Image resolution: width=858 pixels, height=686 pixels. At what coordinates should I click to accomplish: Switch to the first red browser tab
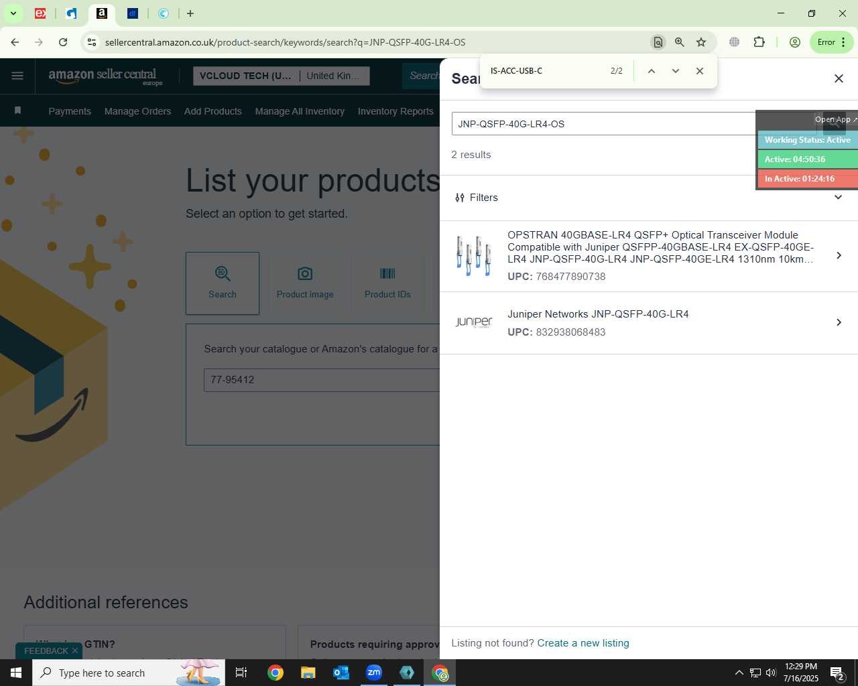point(40,13)
